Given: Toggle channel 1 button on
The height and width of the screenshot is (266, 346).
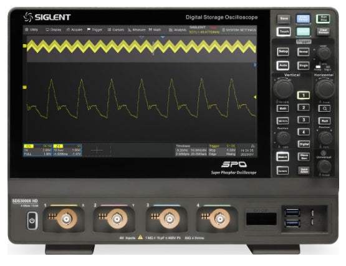Looking at the screenshot, I should click(304, 95).
